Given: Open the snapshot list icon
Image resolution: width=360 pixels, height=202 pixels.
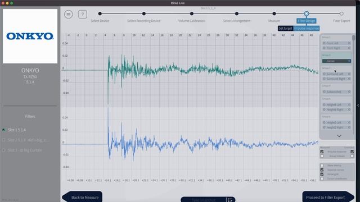Looking at the screenshot, I should tap(230, 200).
